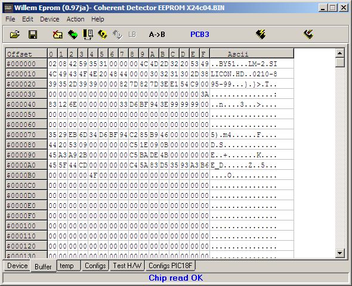Switch to the Configs PIC18F tab
This screenshot has height=286, width=352.
(170, 266)
